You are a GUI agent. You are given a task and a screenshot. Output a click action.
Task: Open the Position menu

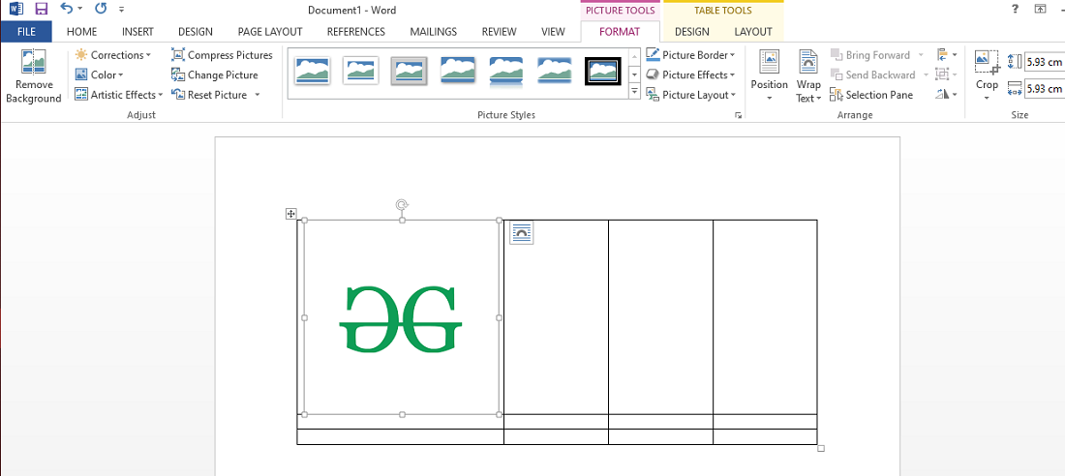[x=769, y=75]
